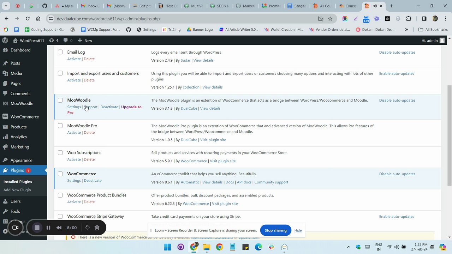
Task: Tick the WooCommerce Product Bundles checkbox
Action: pos(60,195)
